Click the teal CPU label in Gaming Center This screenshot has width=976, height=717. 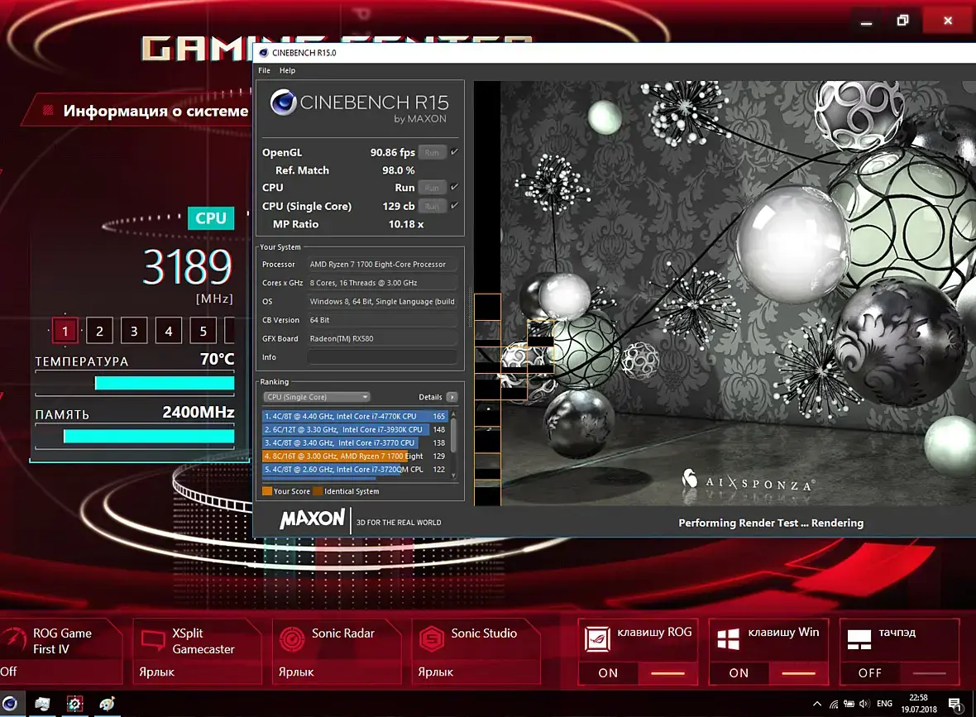pyautogui.click(x=211, y=218)
